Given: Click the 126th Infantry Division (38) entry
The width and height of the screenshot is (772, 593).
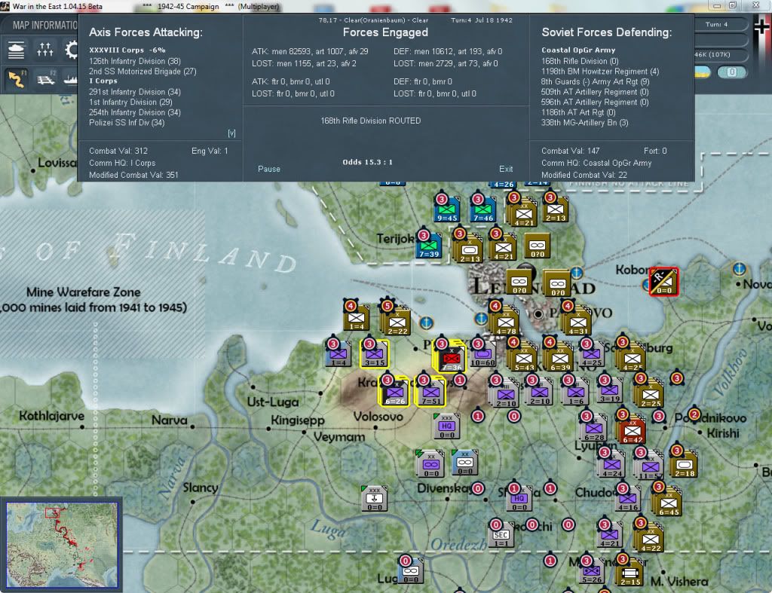Looking at the screenshot, I should coord(134,61).
